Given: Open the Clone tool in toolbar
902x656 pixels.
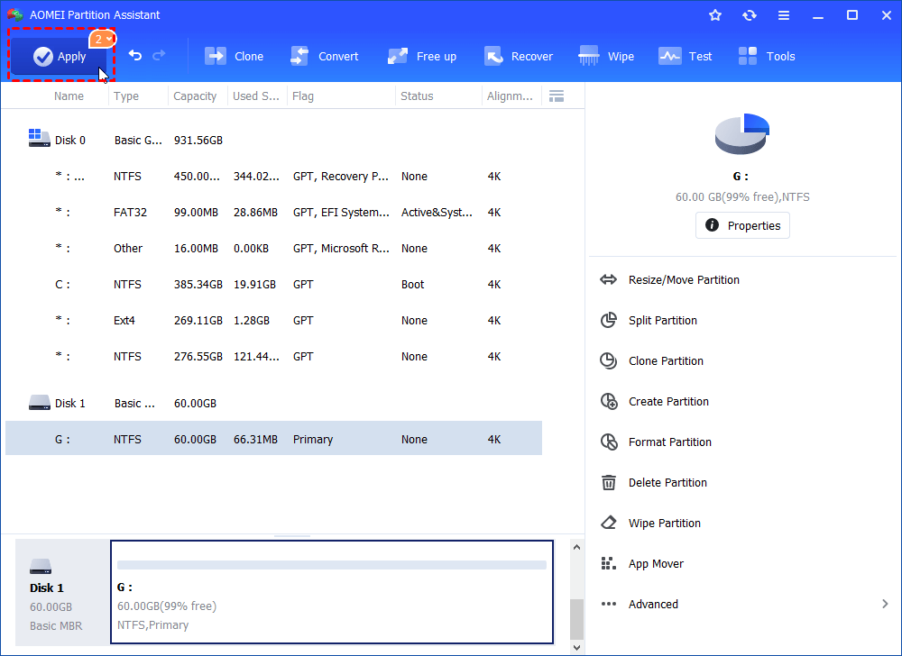Looking at the screenshot, I should 234,56.
